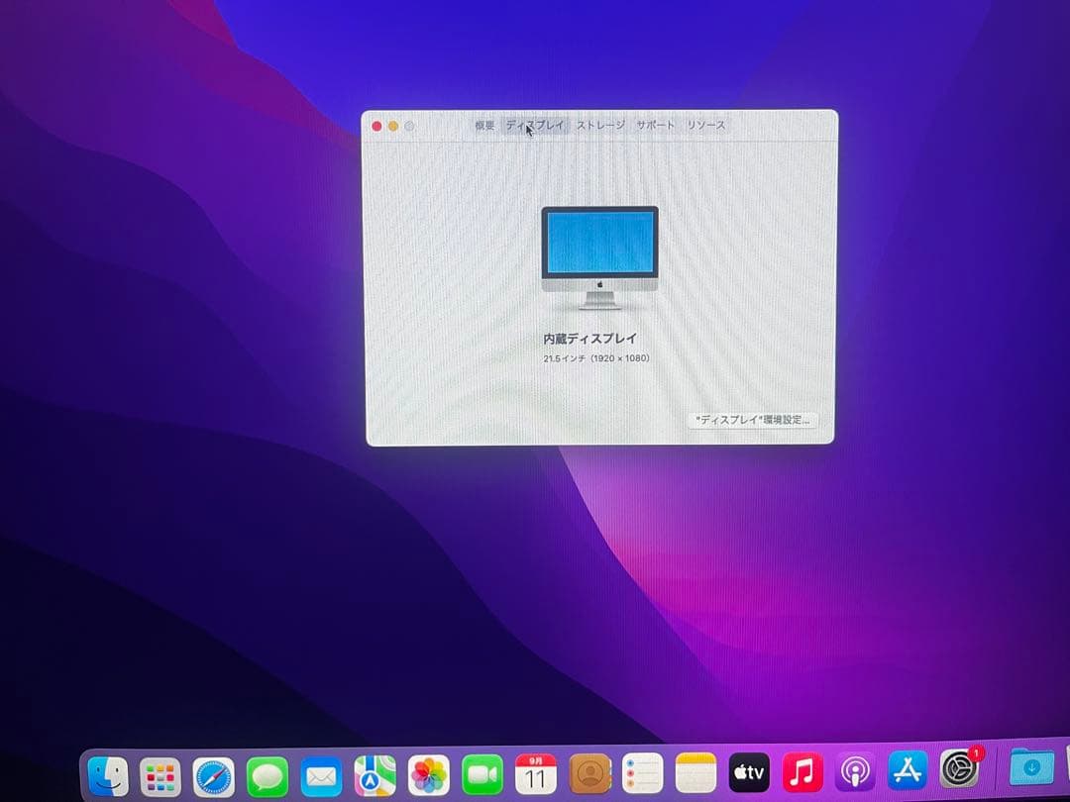Select the 概要 tab
The width and height of the screenshot is (1070, 802).
(x=484, y=126)
